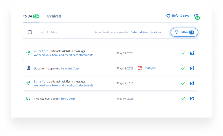223x136 pixels.
Task: Tick the select-all notifications checkbox
Action: coord(30,32)
